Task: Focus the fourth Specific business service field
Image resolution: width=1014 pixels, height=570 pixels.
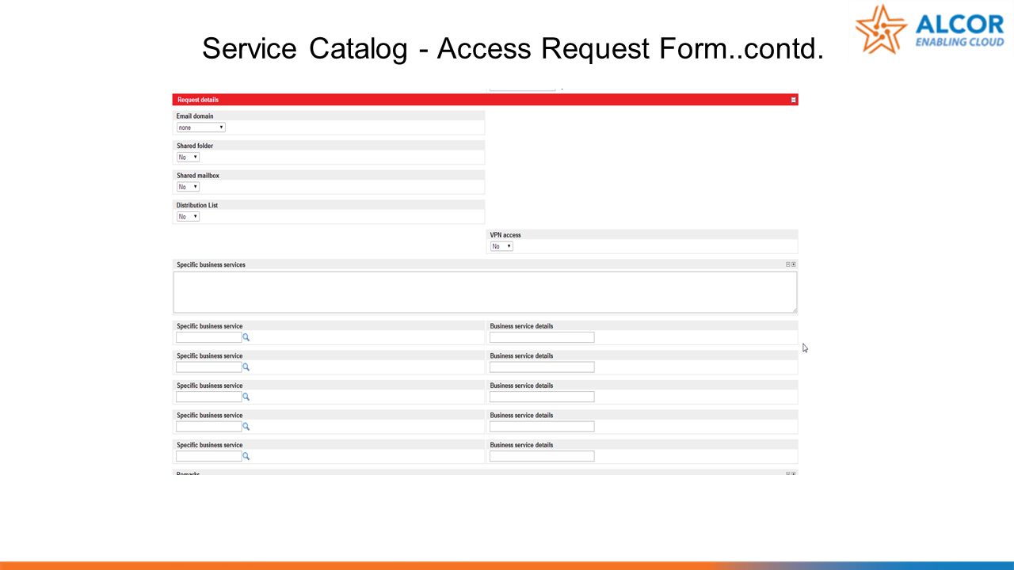Action: pos(208,426)
